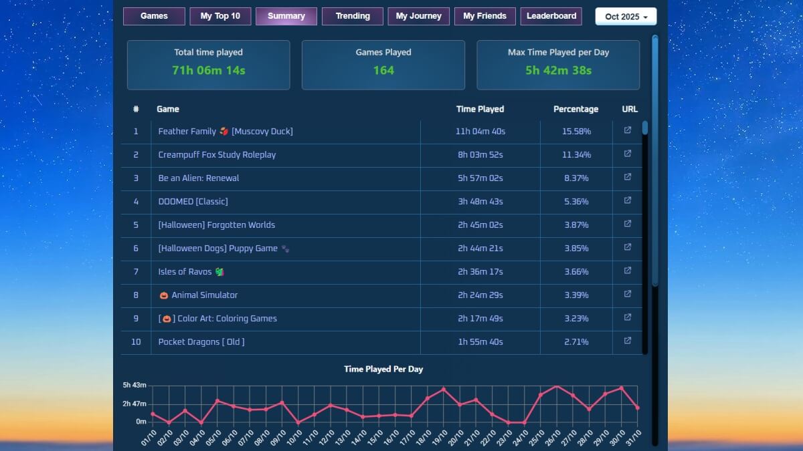The width and height of the screenshot is (803, 451).
Task: Click the 19/10 data point on chart
Action: click(443, 389)
